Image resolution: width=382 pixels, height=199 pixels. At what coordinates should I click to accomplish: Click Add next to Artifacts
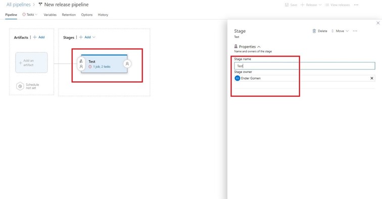(39, 37)
